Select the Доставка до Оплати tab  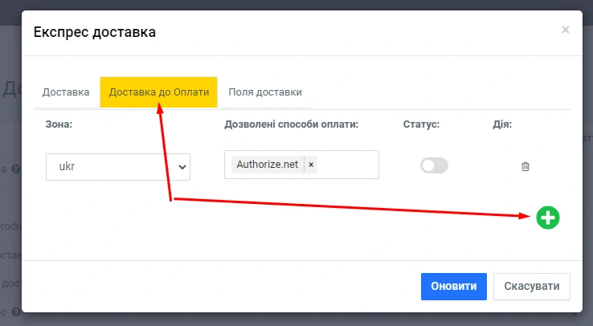point(159,92)
